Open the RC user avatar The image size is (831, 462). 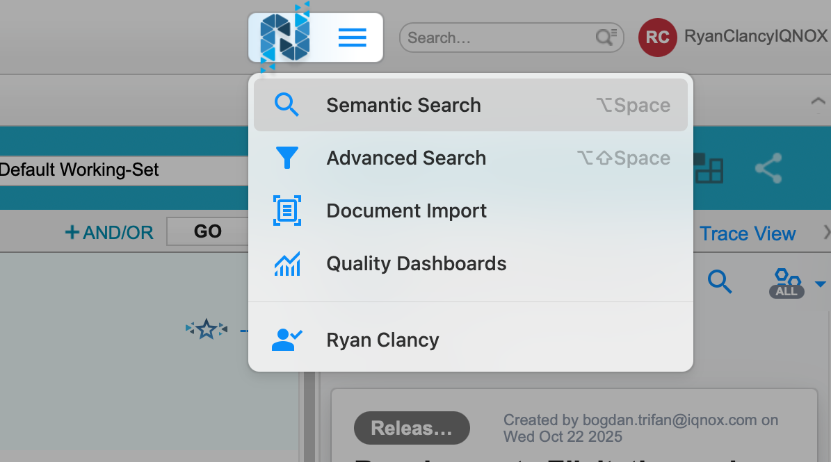[657, 38]
